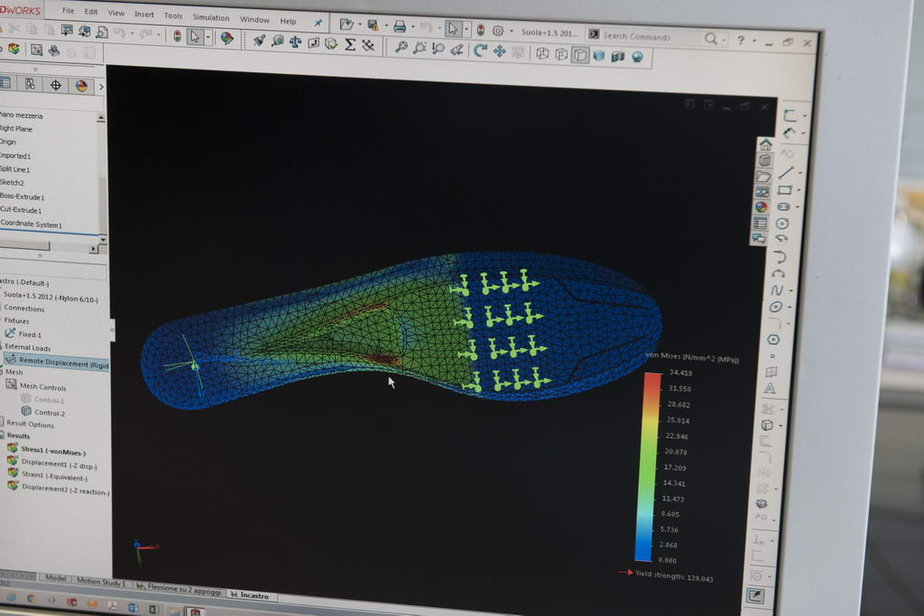Select the Control-2 mesh control

click(x=43, y=412)
